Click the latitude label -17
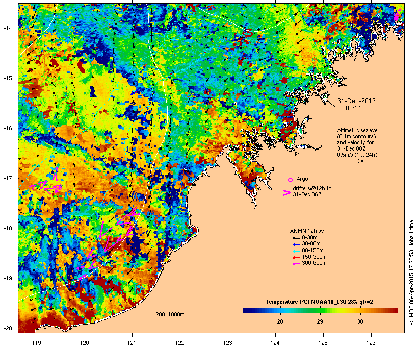418x347 pixels. pos(7,178)
